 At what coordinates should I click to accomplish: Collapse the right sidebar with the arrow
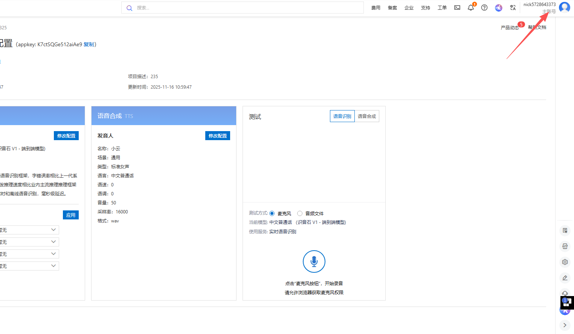(565, 325)
